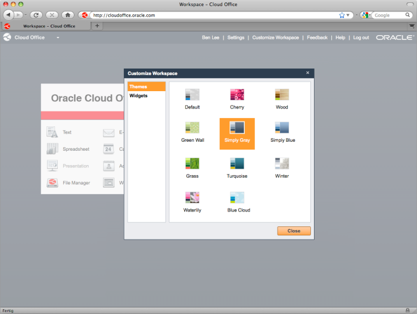Go to browser home page
417x314 pixels.
click(68, 15)
